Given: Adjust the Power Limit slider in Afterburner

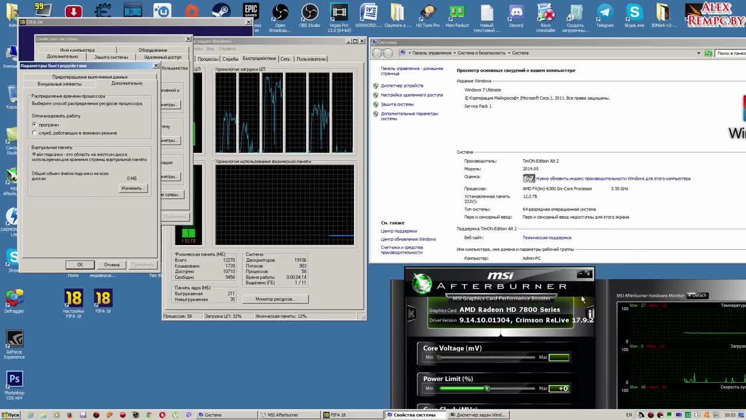Looking at the screenshot, I should [487, 388].
